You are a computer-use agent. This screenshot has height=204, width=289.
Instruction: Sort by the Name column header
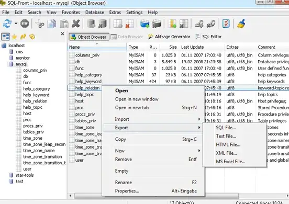[97, 47]
